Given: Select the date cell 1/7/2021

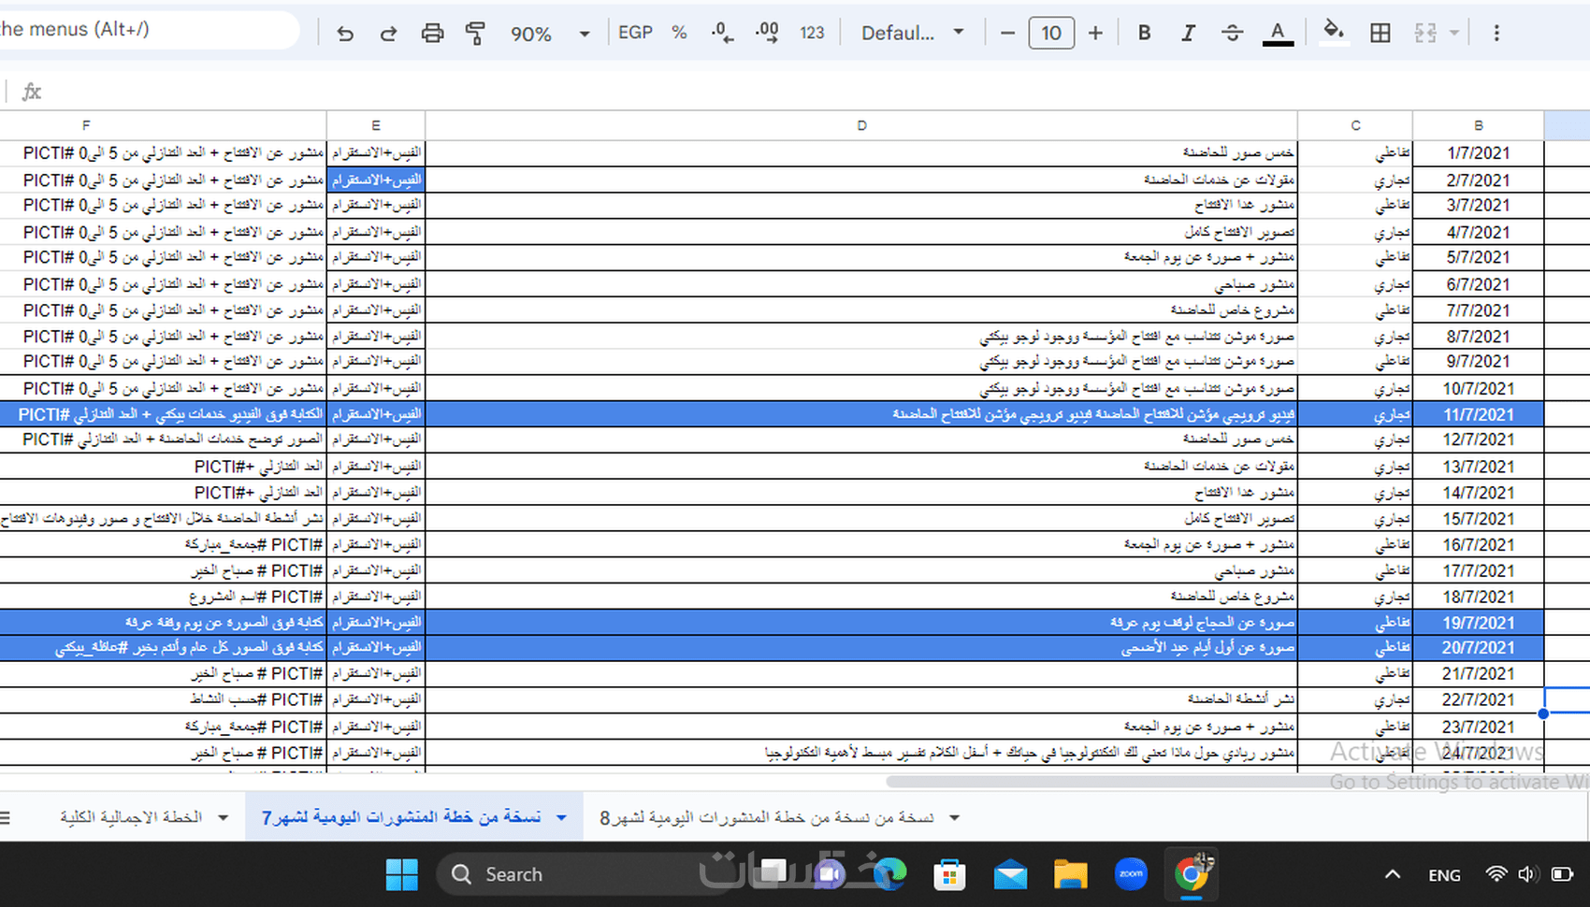Looking at the screenshot, I should click(x=1479, y=153).
